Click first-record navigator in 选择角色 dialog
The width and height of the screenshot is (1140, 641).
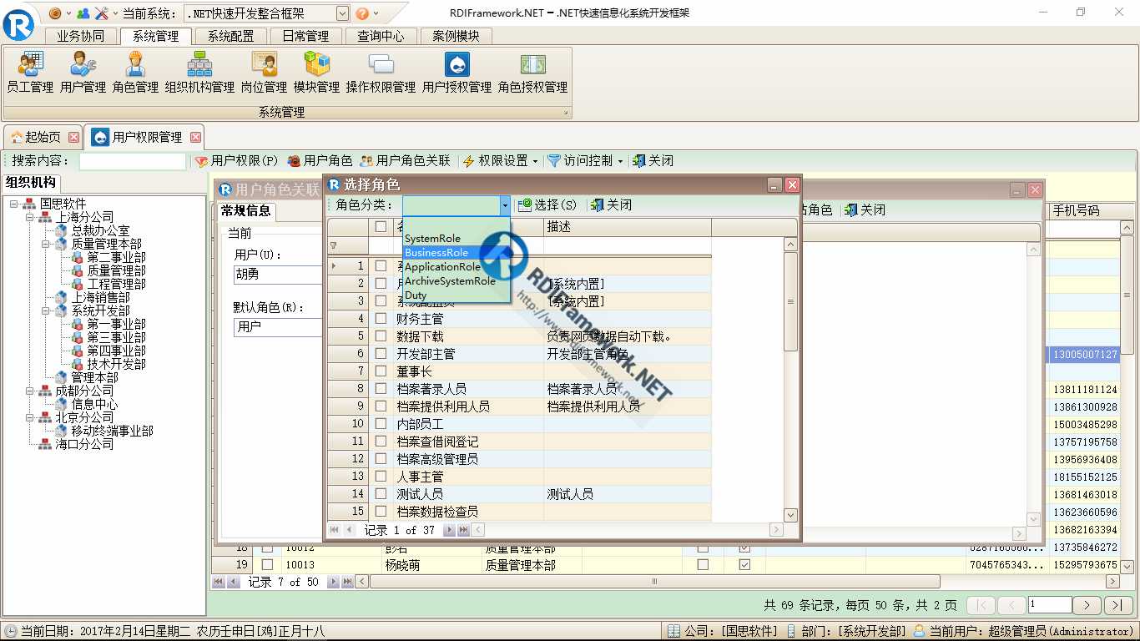point(335,530)
